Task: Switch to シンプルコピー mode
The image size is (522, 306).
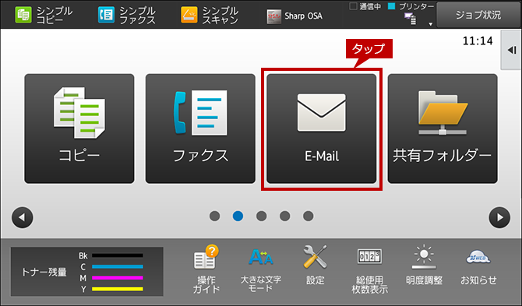Action: (x=44, y=15)
